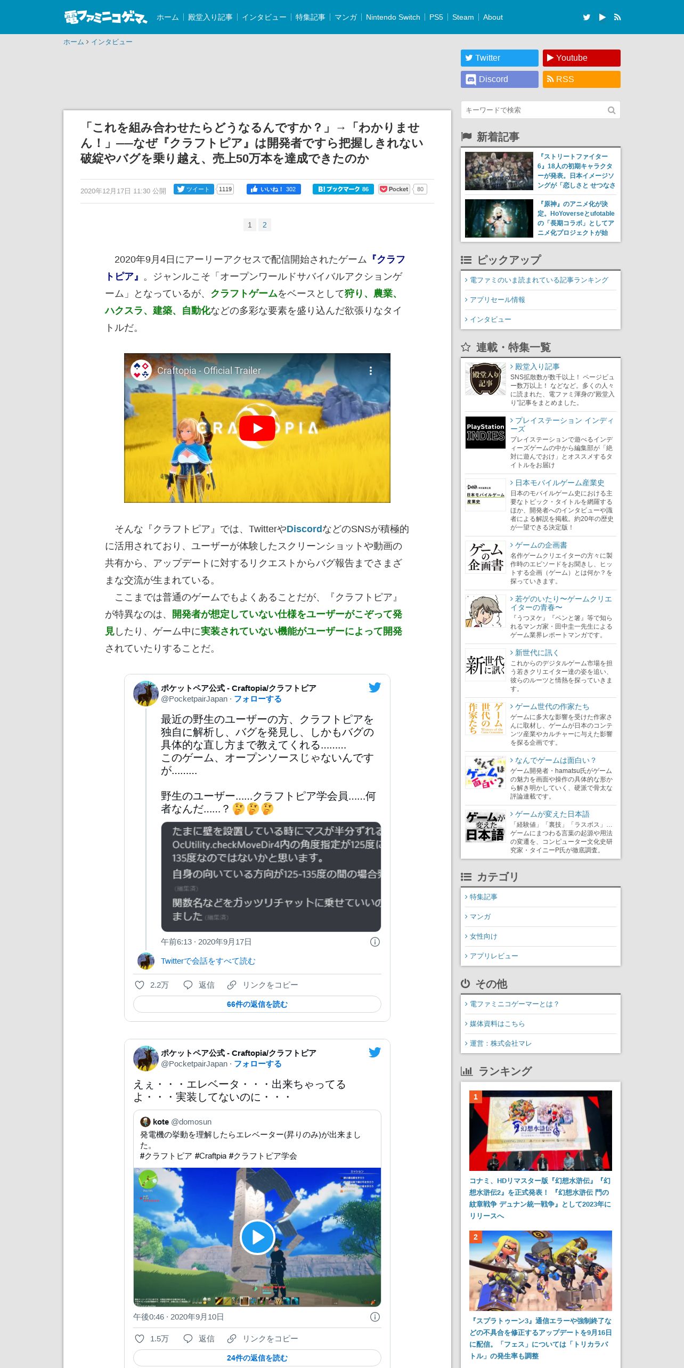The image size is (684, 1368).
Task: Open the YouTube video options menu (three dots)
Action: pos(371,370)
